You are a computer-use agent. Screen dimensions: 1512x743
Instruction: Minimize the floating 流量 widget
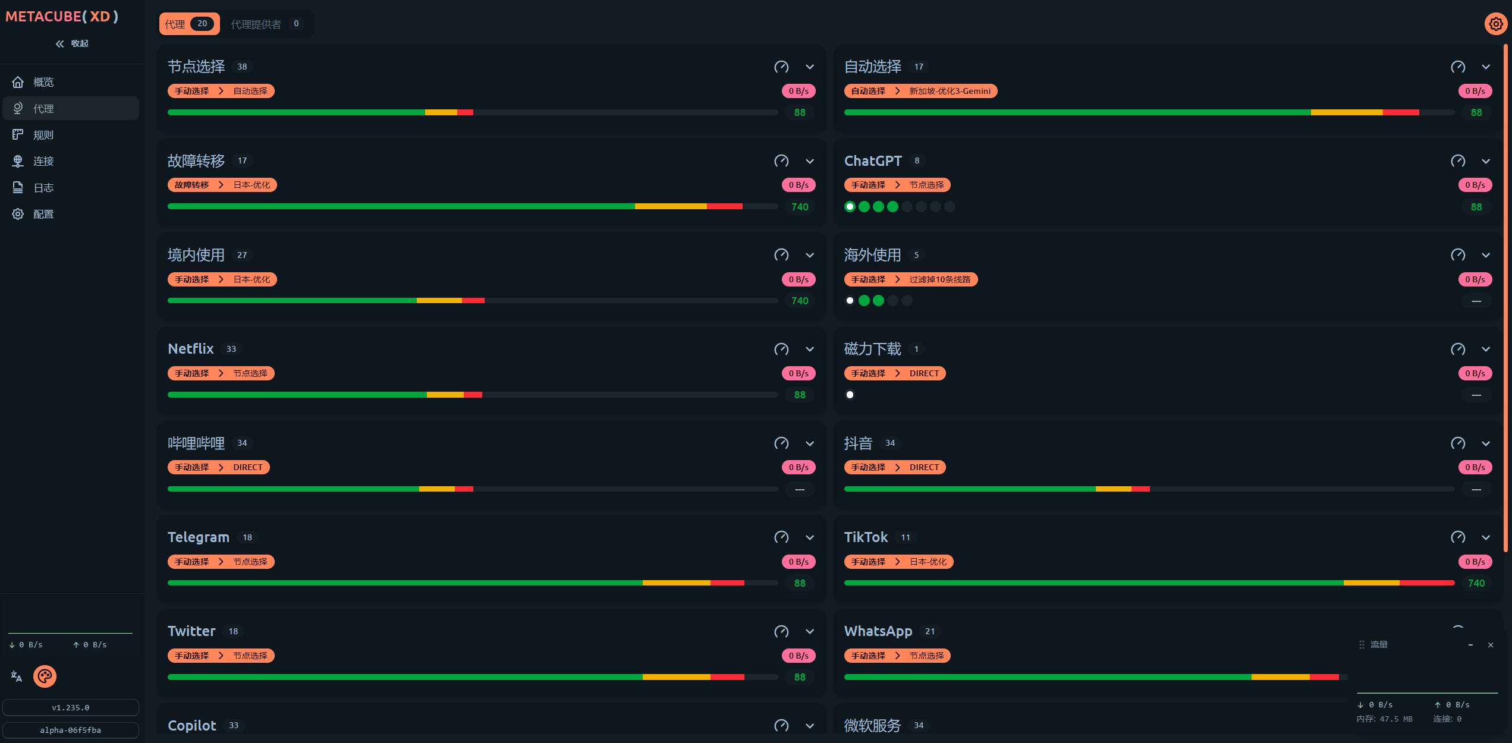[x=1470, y=645]
